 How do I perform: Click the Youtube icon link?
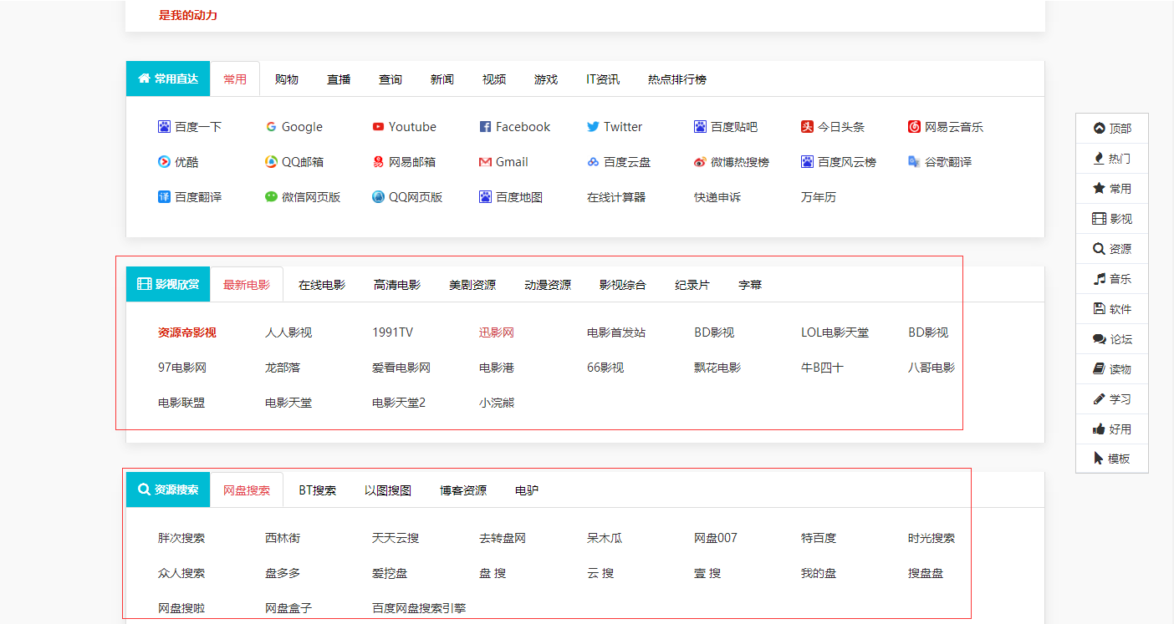378,127
